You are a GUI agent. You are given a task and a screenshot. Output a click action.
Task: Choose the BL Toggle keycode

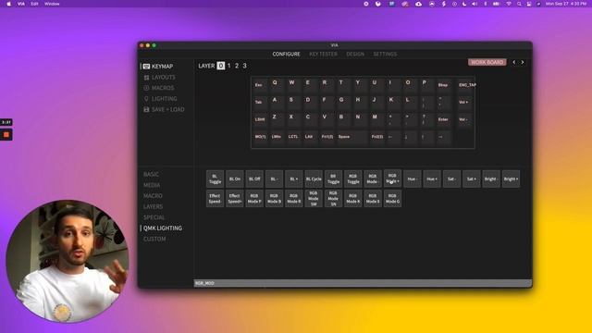(x=215, y=179)
